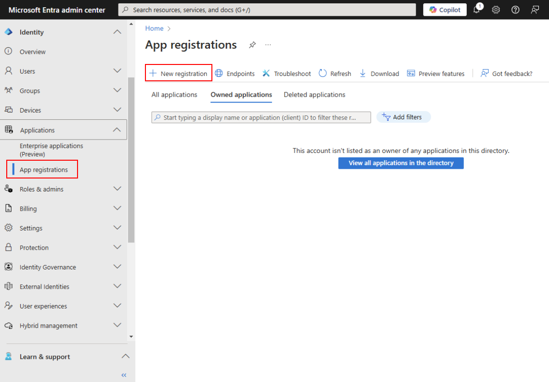Expand the Users section

click(117, 71)
